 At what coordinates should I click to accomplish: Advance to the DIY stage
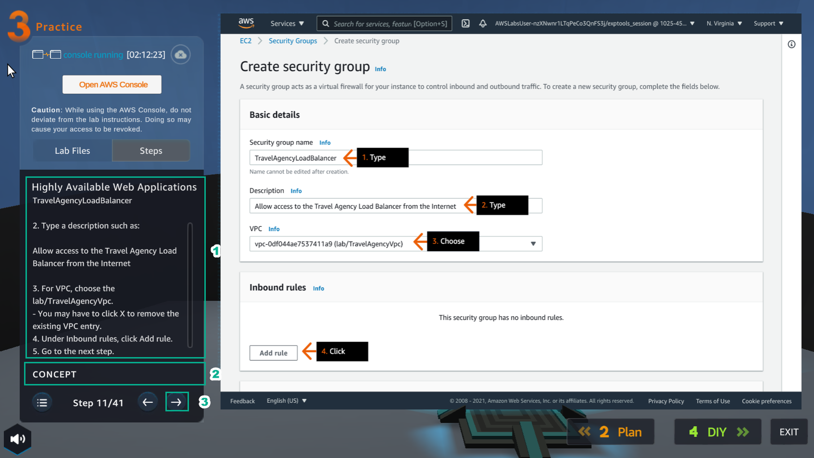pyautogui.click(x=718, y=432)
